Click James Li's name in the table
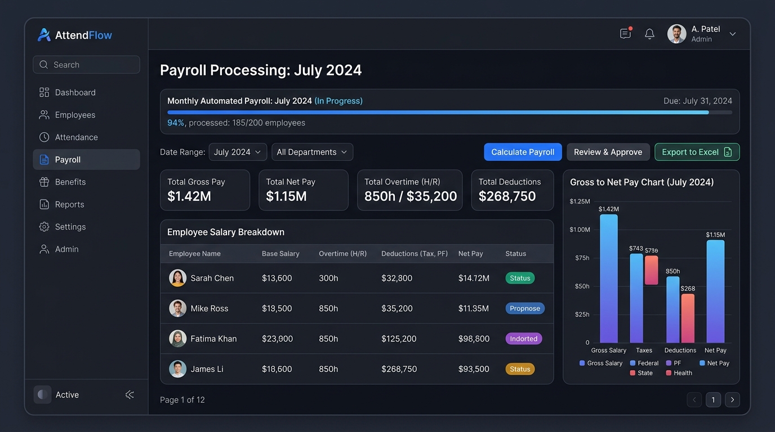Screen dimensions: 775x432 207,369
